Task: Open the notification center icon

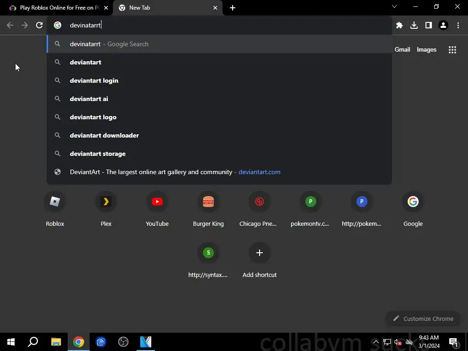Action: click(453, 342)
